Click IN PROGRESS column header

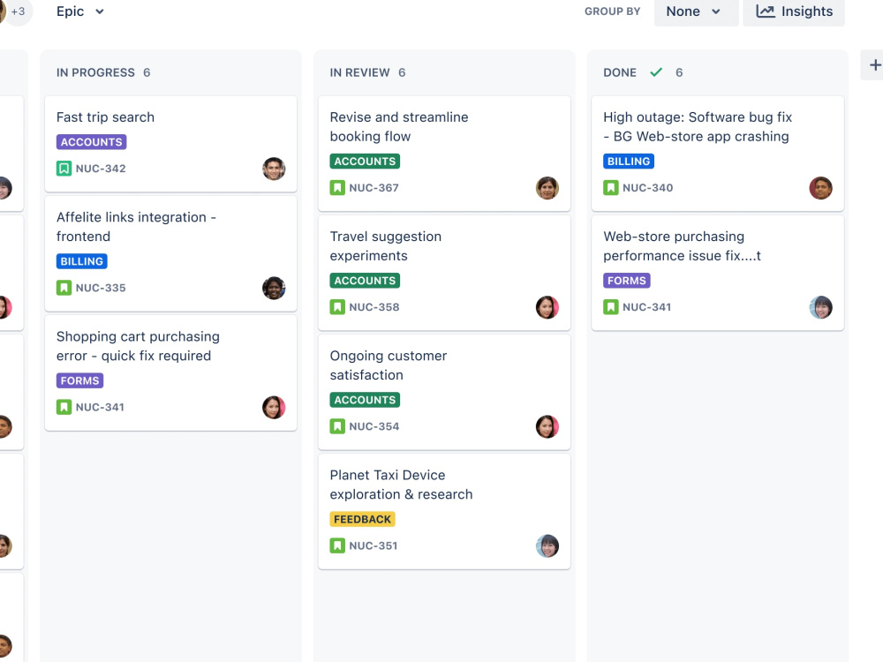(95, 72)
